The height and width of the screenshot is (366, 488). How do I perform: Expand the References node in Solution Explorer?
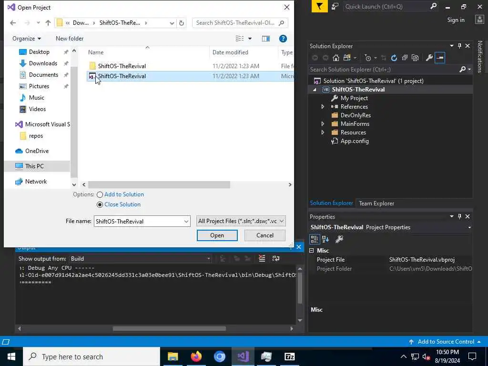[323, 107]
